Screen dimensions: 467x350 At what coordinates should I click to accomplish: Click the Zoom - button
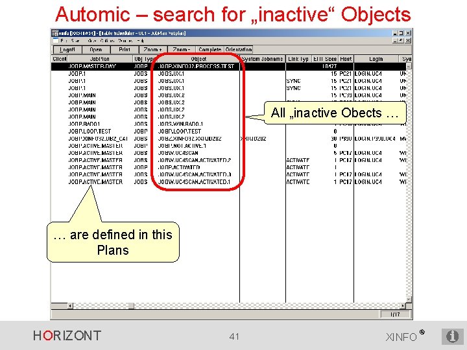(182, 49)
